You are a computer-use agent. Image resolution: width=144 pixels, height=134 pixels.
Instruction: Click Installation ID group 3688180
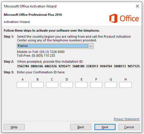(78, 66)
